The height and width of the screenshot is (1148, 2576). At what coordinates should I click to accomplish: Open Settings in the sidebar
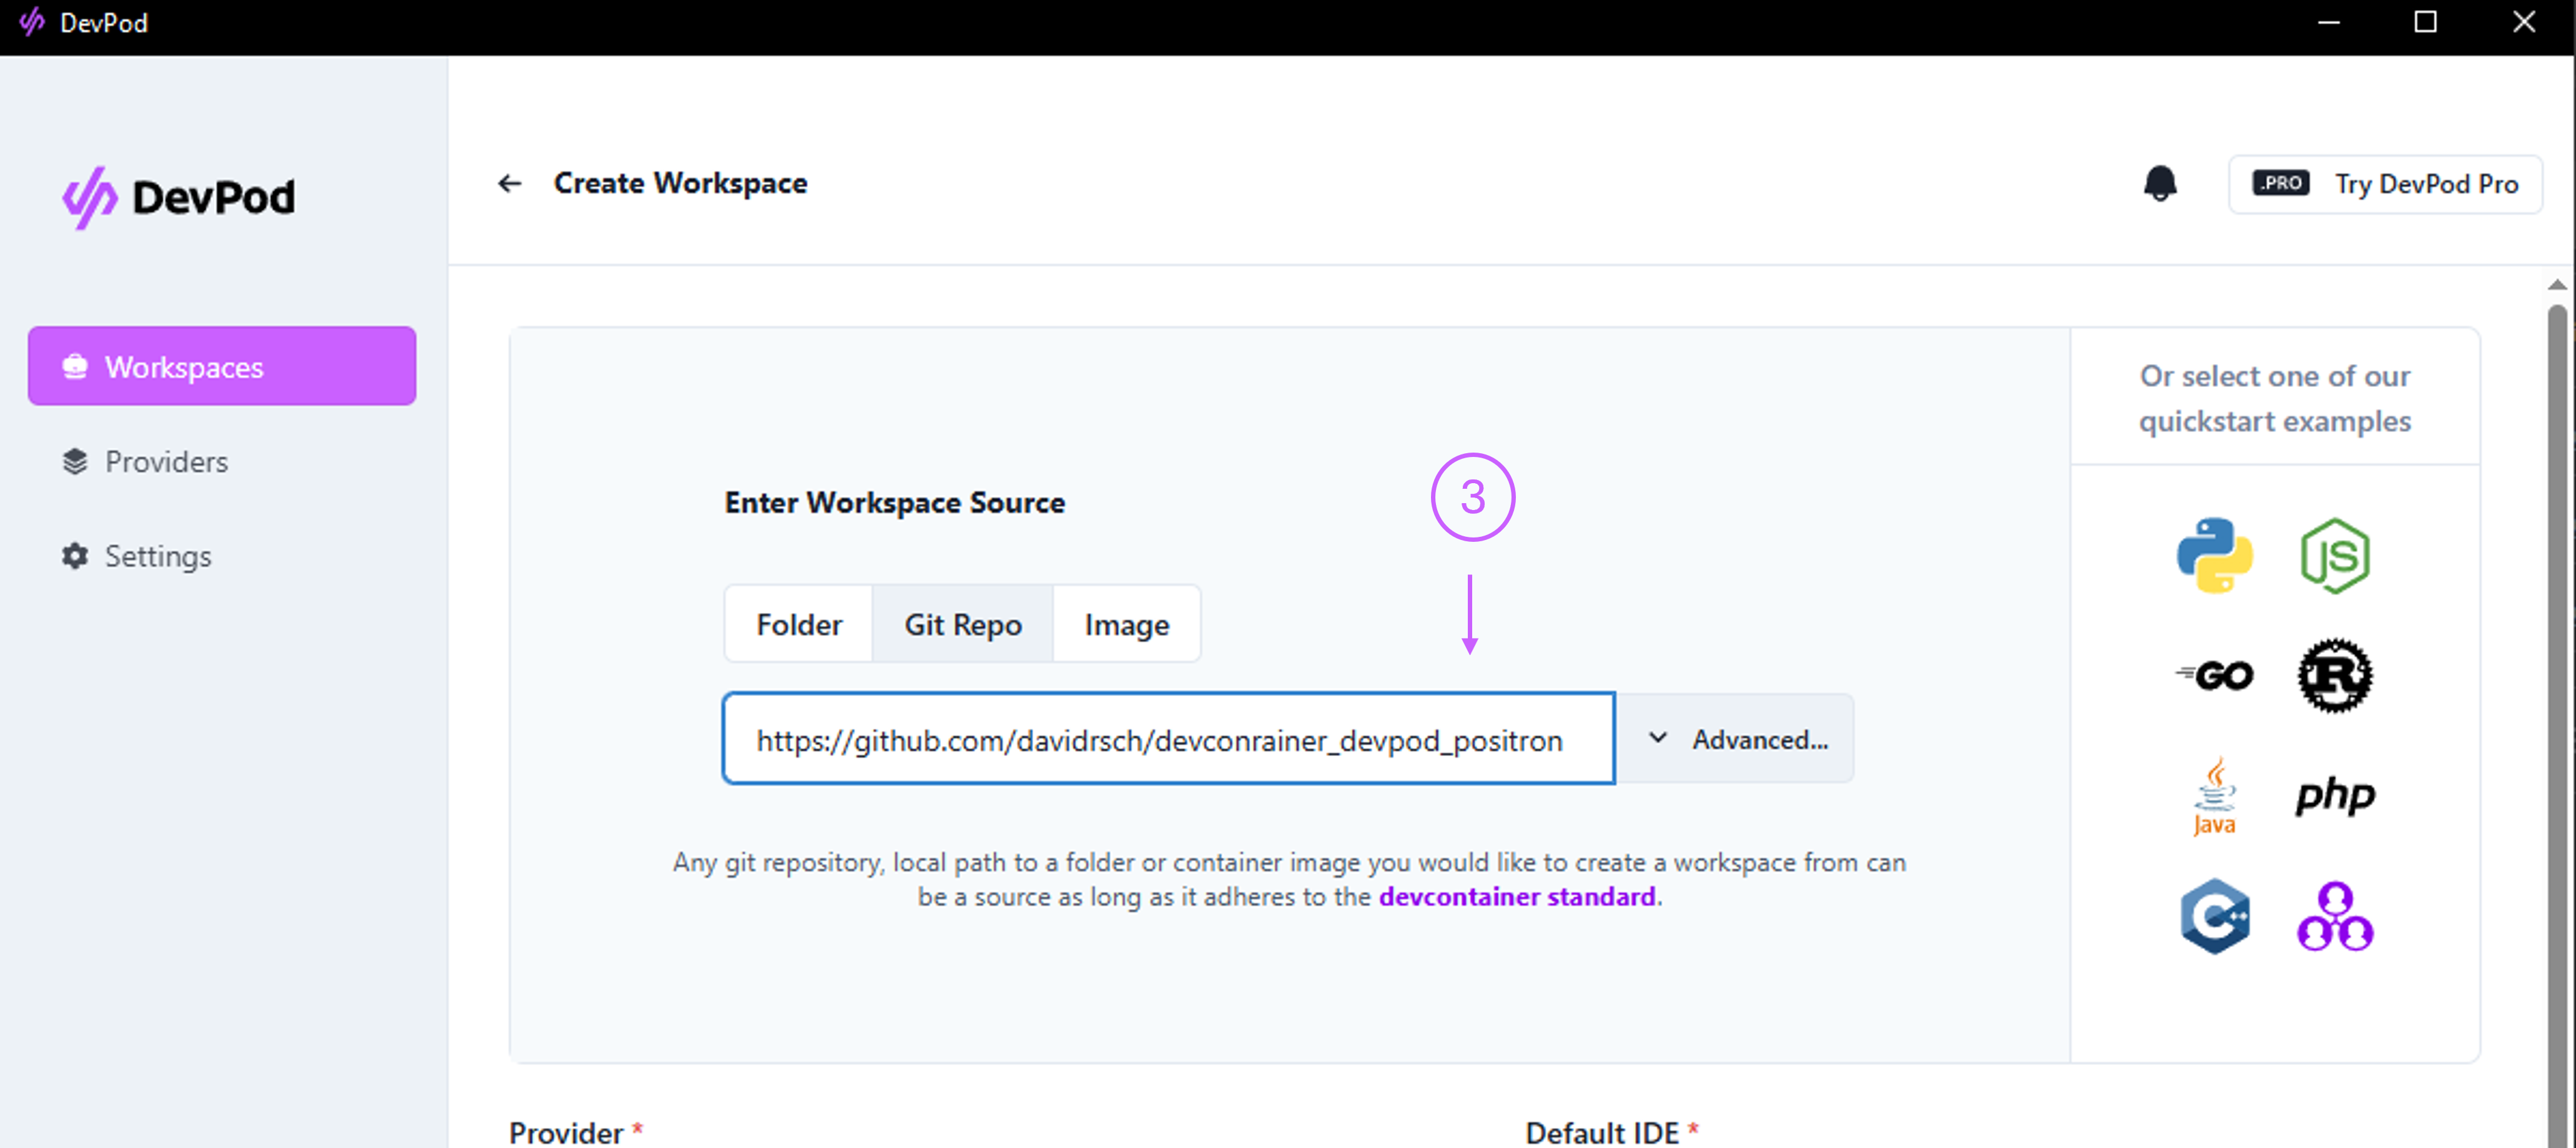pos(158,556)
